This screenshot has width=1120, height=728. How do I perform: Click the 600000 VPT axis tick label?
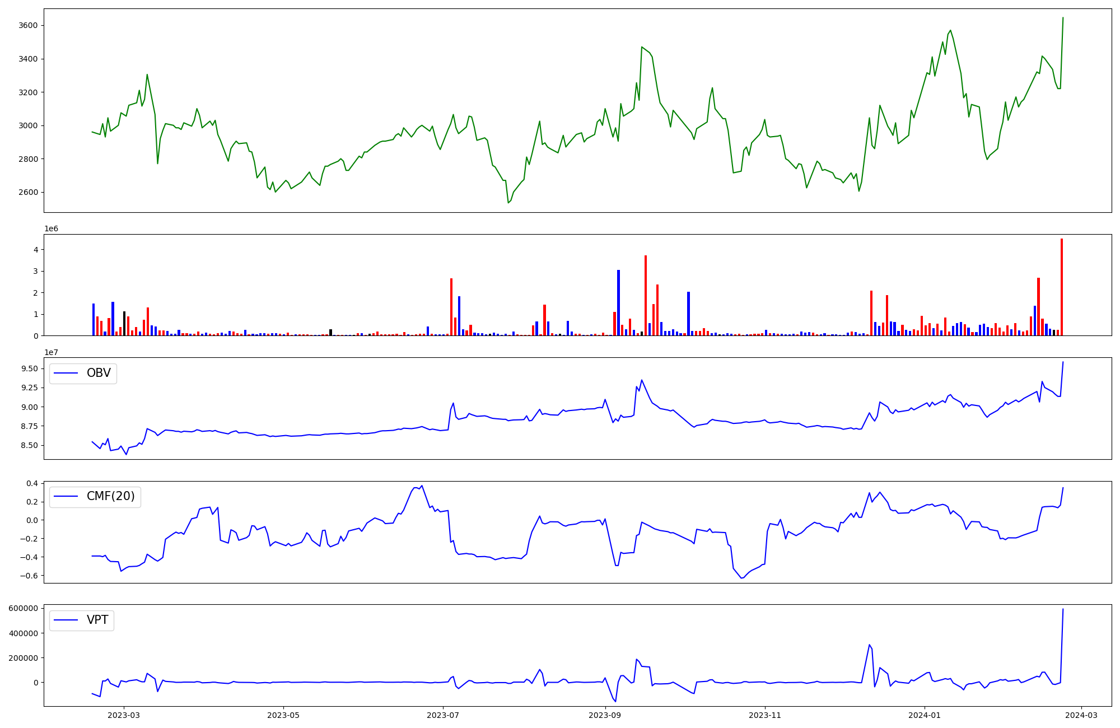pyautogui.click(x=24, y=608)
